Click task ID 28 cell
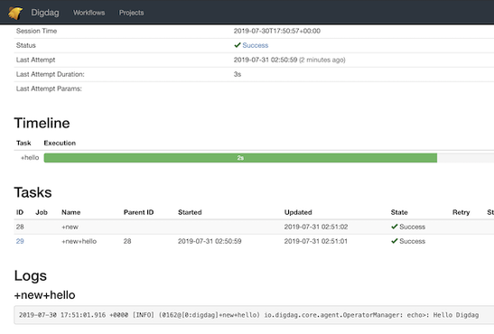 pyautogui.click(x=20, y=227)
